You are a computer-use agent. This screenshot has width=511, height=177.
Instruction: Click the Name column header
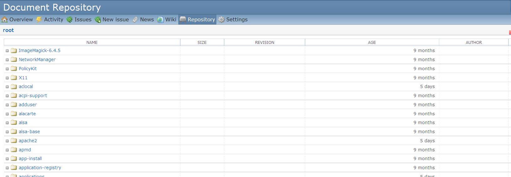(x=92, y=42)
